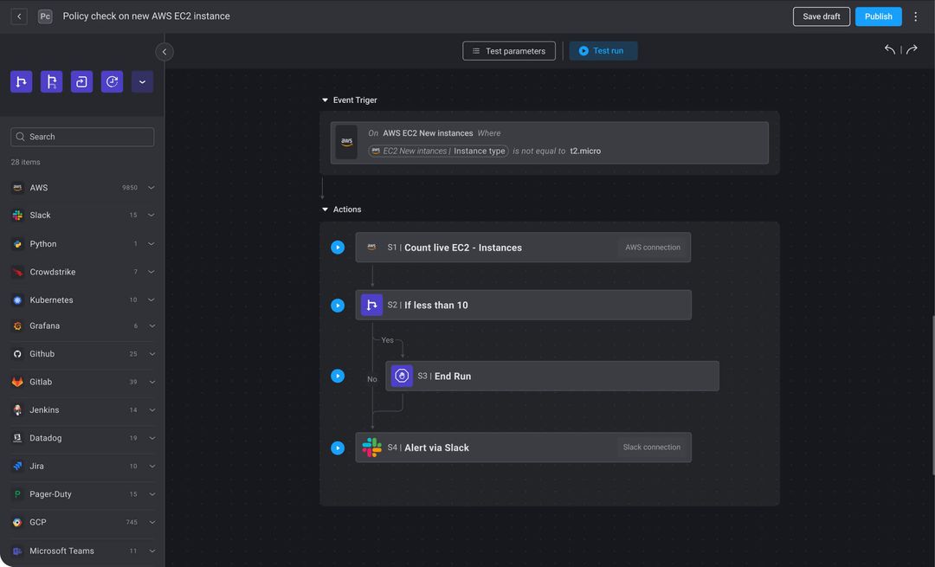The image size is (935, 567).
Task: Click the Python integration icon in the sidebar
Action: (x=17, y=243)
